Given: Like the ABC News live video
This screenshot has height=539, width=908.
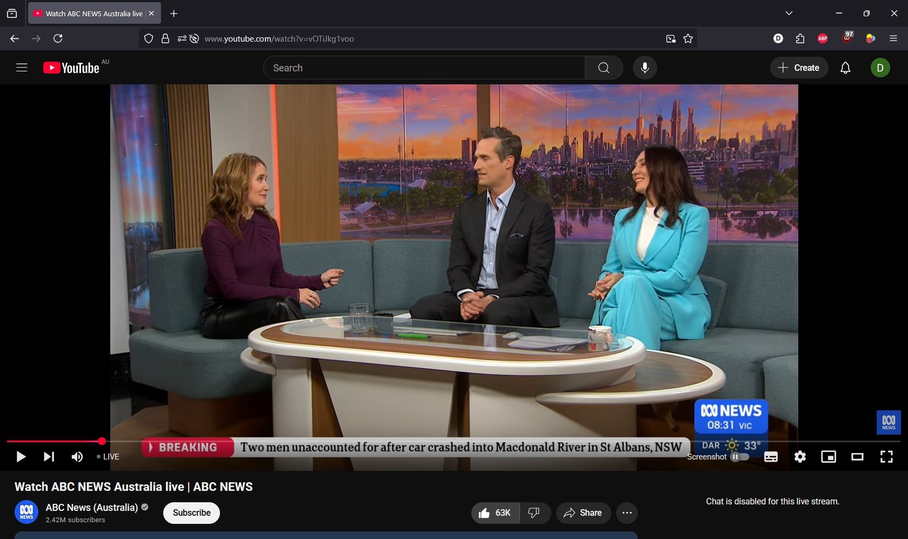Looking at the screenshot, I should 495,513.
